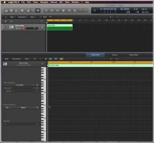154x143 pixels.
Task: Toggle record enable on Boom Bap track
Action: [23, 28]
